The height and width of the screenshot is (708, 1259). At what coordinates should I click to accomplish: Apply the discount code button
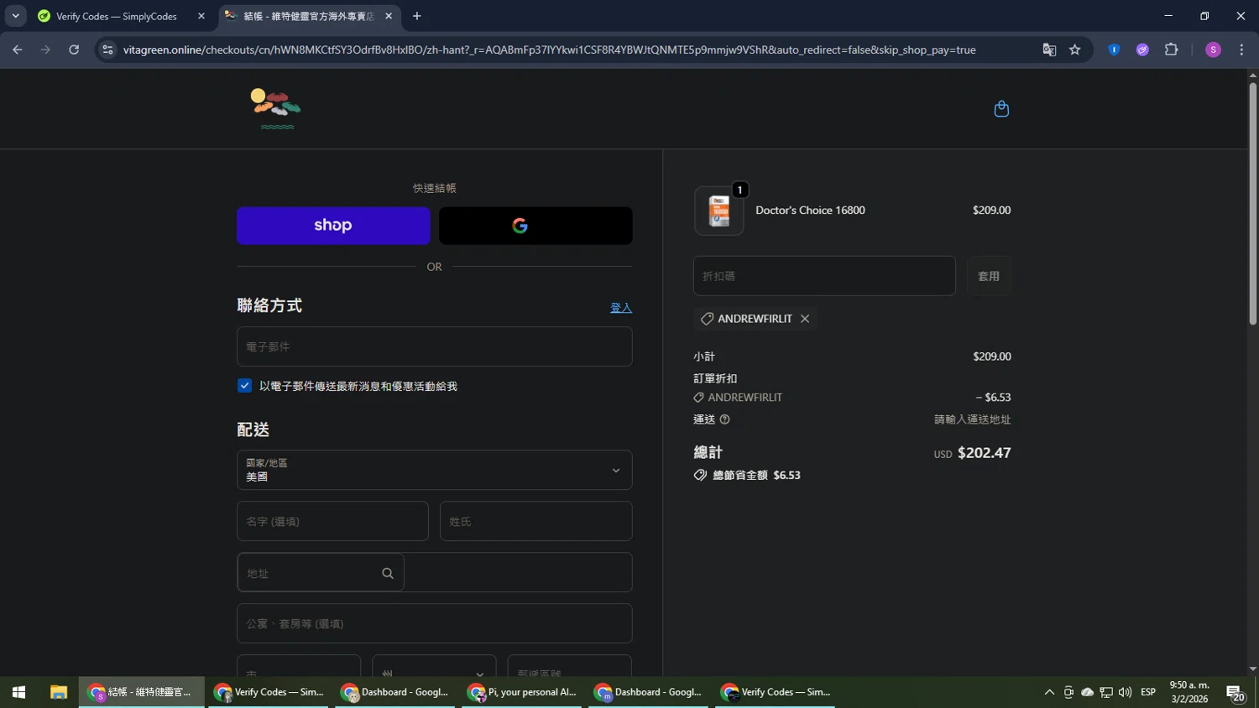pyautogui.click(x=989, y=276)
